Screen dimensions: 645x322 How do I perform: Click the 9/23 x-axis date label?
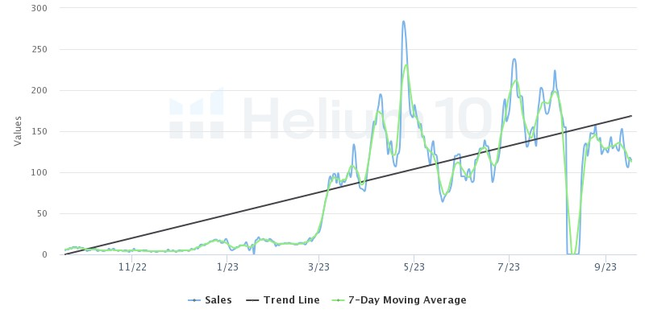605,267
